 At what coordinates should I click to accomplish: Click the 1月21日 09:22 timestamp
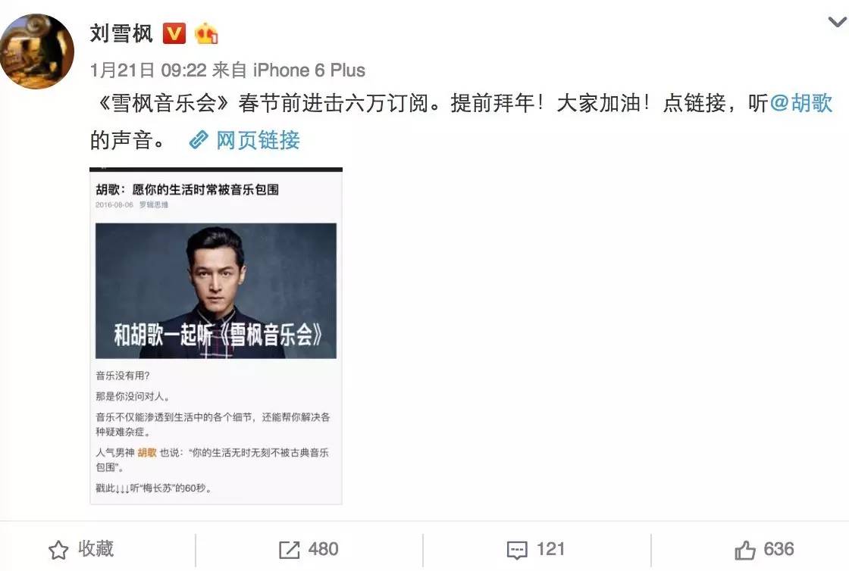point(149,70)
